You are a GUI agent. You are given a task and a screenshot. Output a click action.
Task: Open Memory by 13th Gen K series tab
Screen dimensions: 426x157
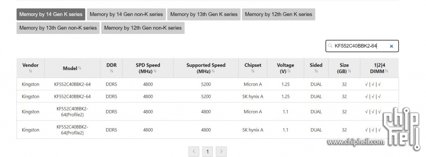(x=204, y=14)
